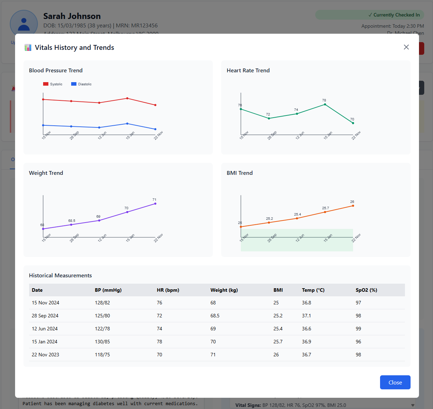Select the heart rate data point labeled 78

coord(325,104)
